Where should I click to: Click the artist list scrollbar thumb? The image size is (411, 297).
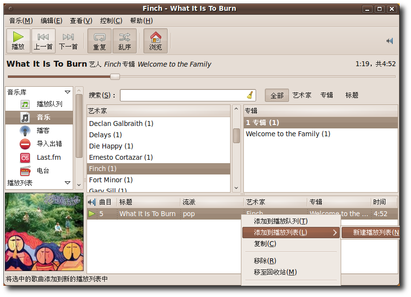pyautogui.click(x=236, y=136)
